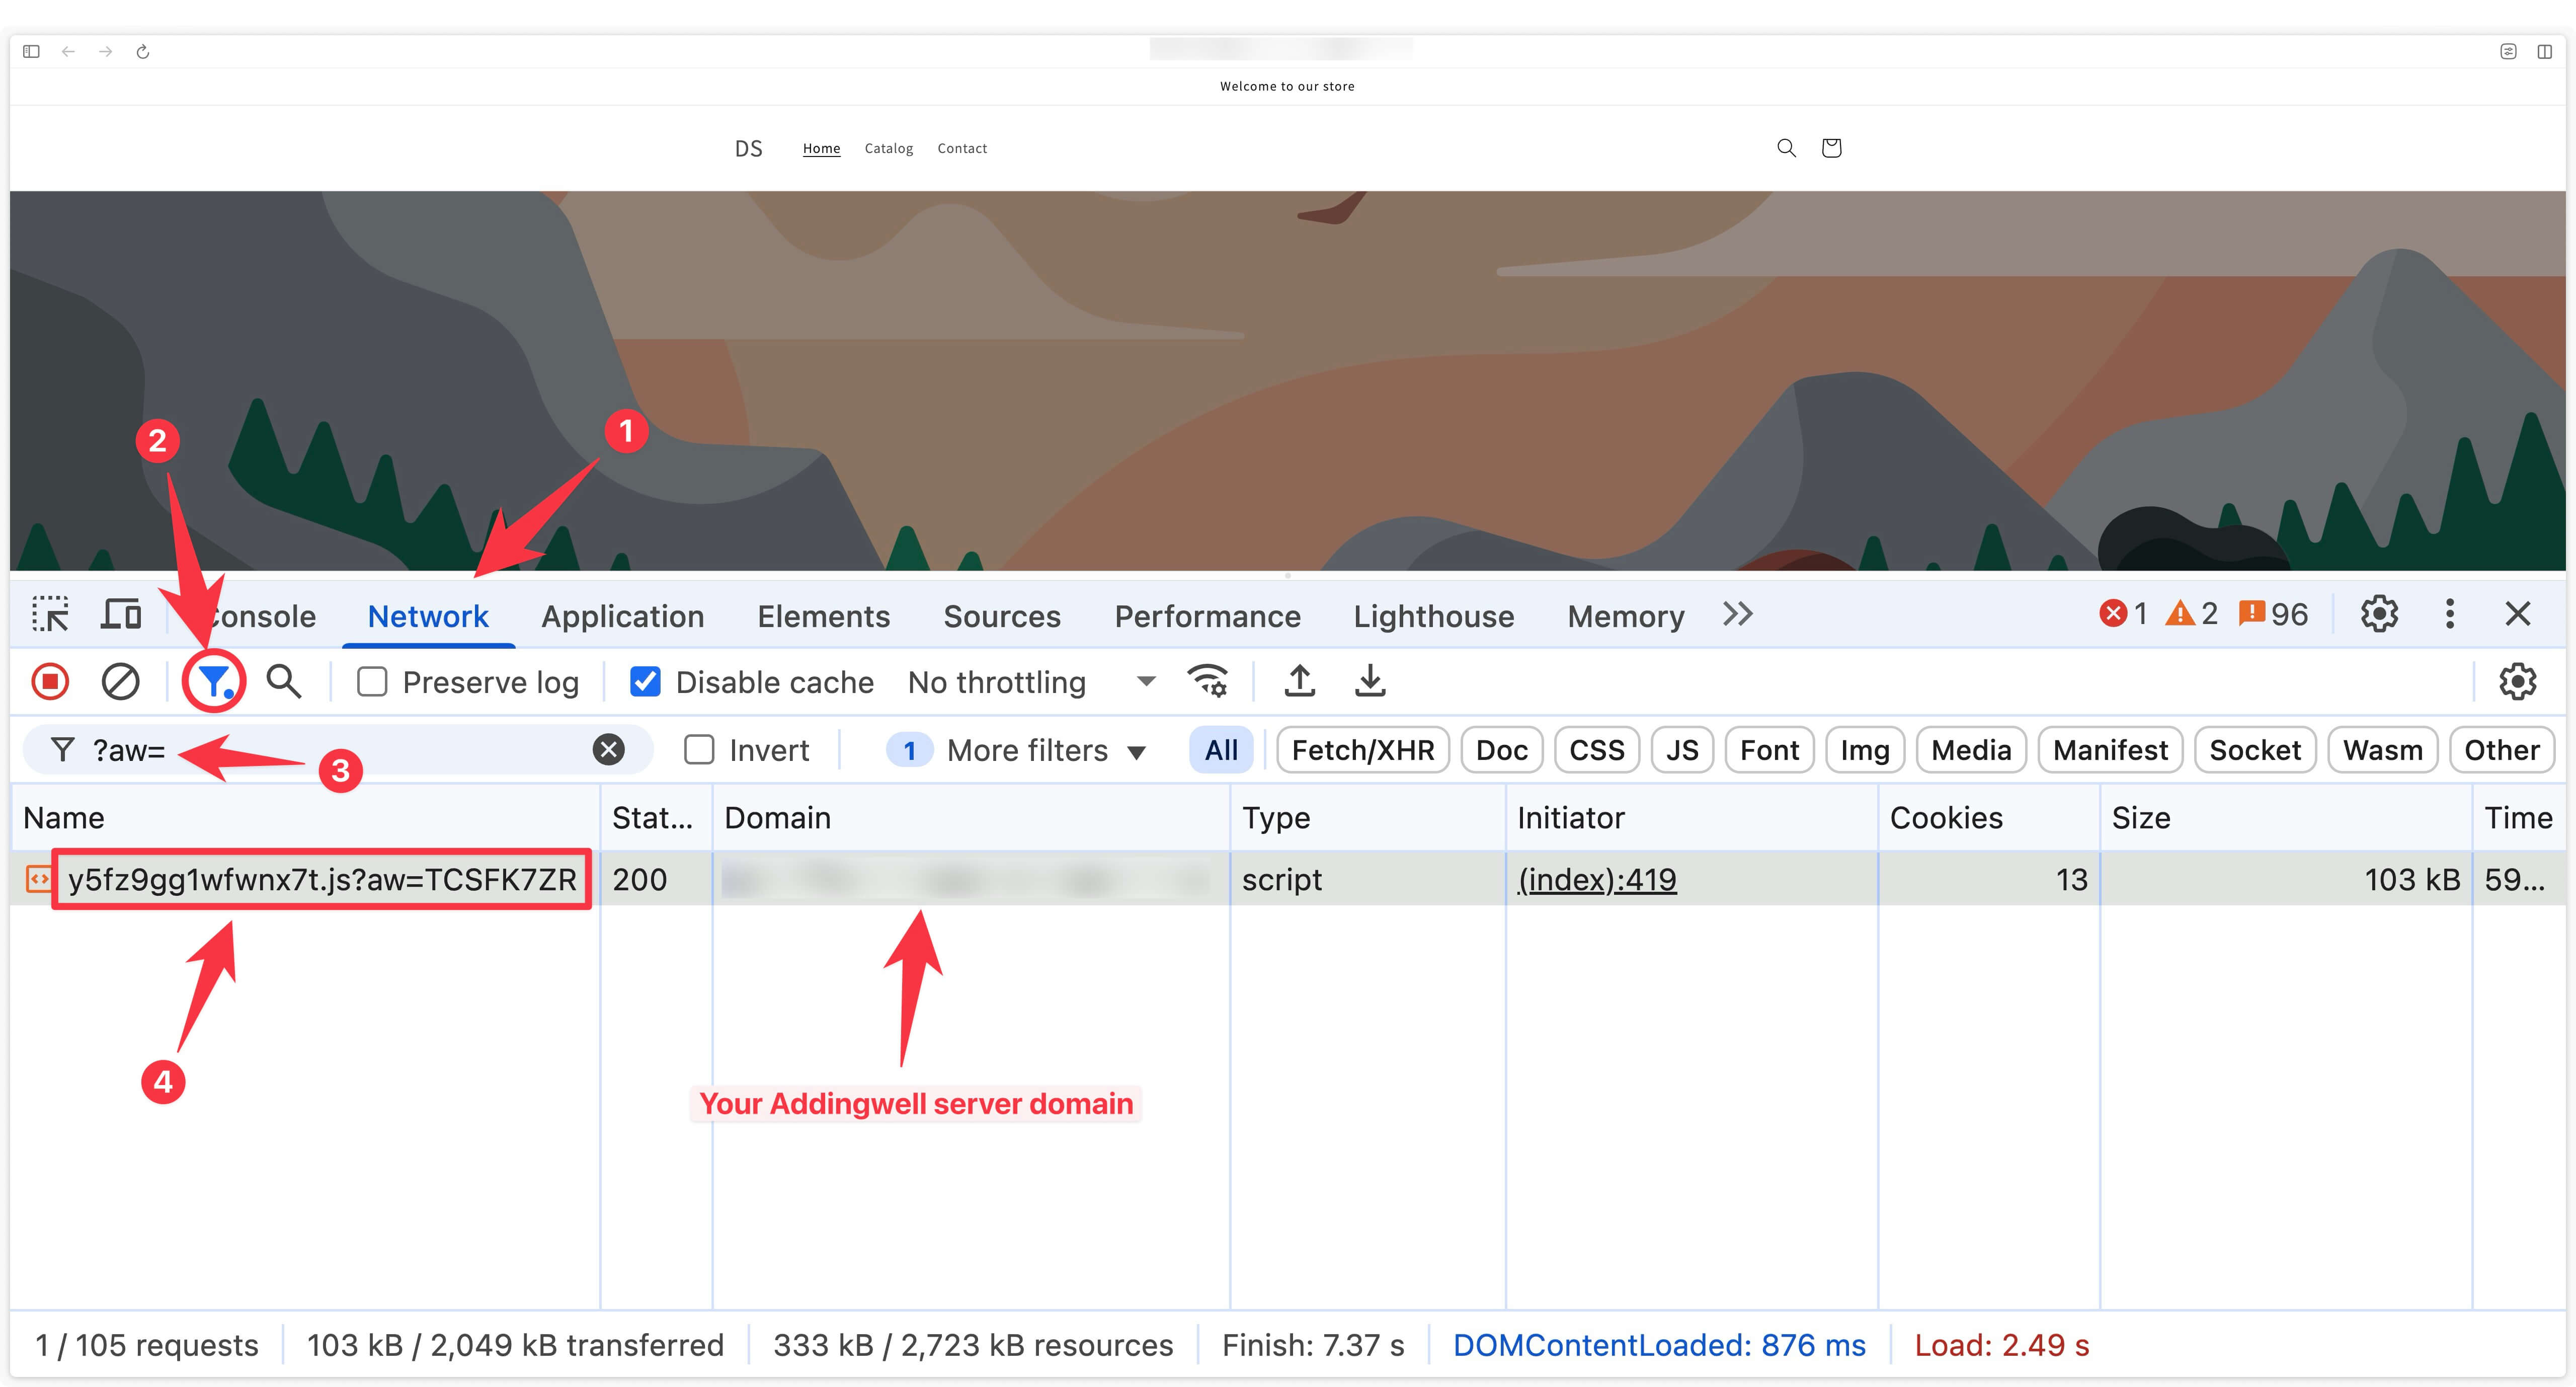The height and width of the screenshot is (1387, 2576).
Task: Filter requests by Manifest type
Action: pos(2110,750)
